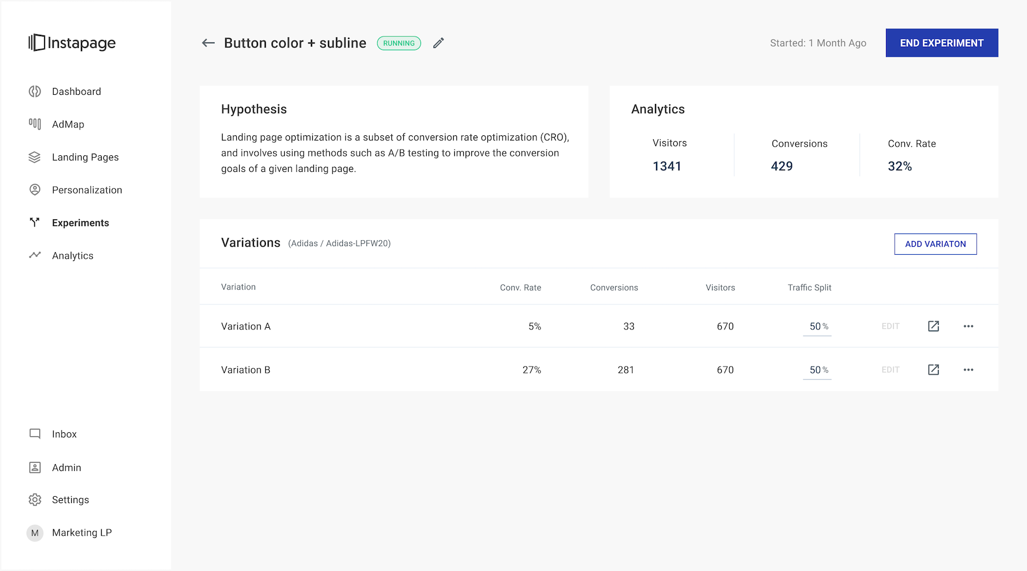Open the three-dot menu for Variation B
Screen dimensions: 1027x571
[968, 369]
